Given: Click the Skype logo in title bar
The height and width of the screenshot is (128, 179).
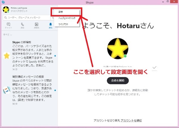Looking at the screenshot, I should pos(3,2).
